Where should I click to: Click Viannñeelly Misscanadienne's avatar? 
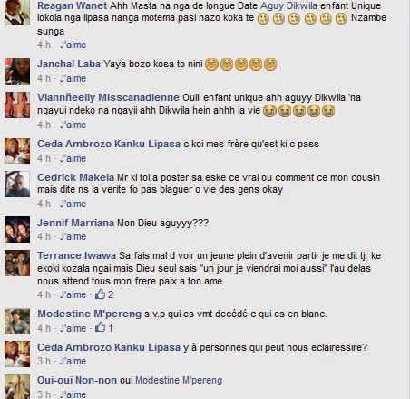pyautogui.click(x=17, y=105)
